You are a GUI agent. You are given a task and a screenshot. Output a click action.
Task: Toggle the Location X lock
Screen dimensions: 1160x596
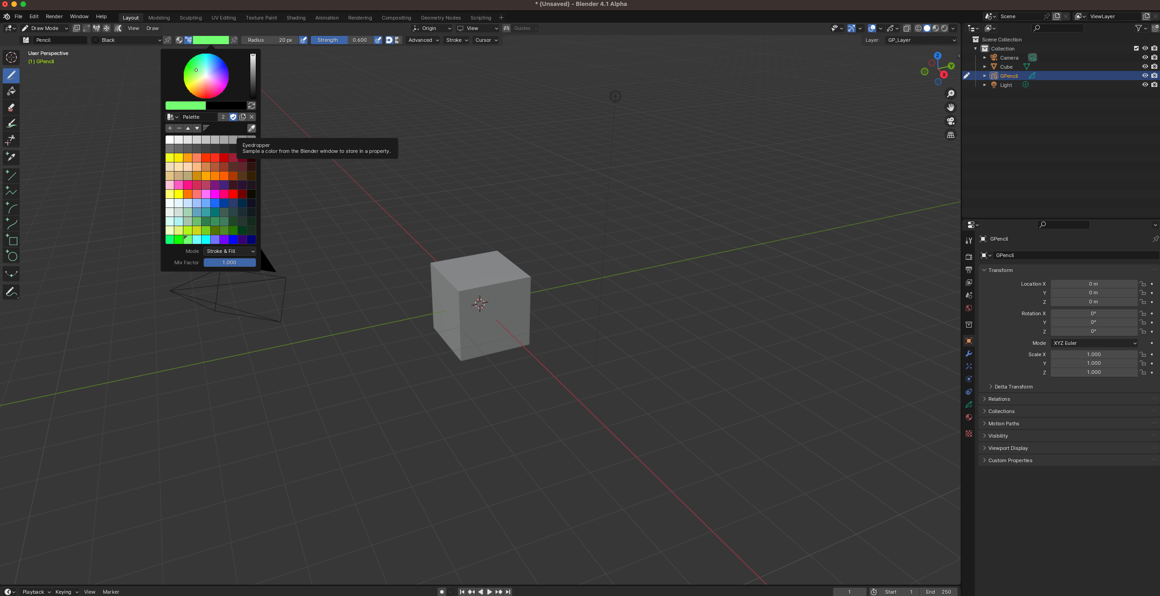1143,283
